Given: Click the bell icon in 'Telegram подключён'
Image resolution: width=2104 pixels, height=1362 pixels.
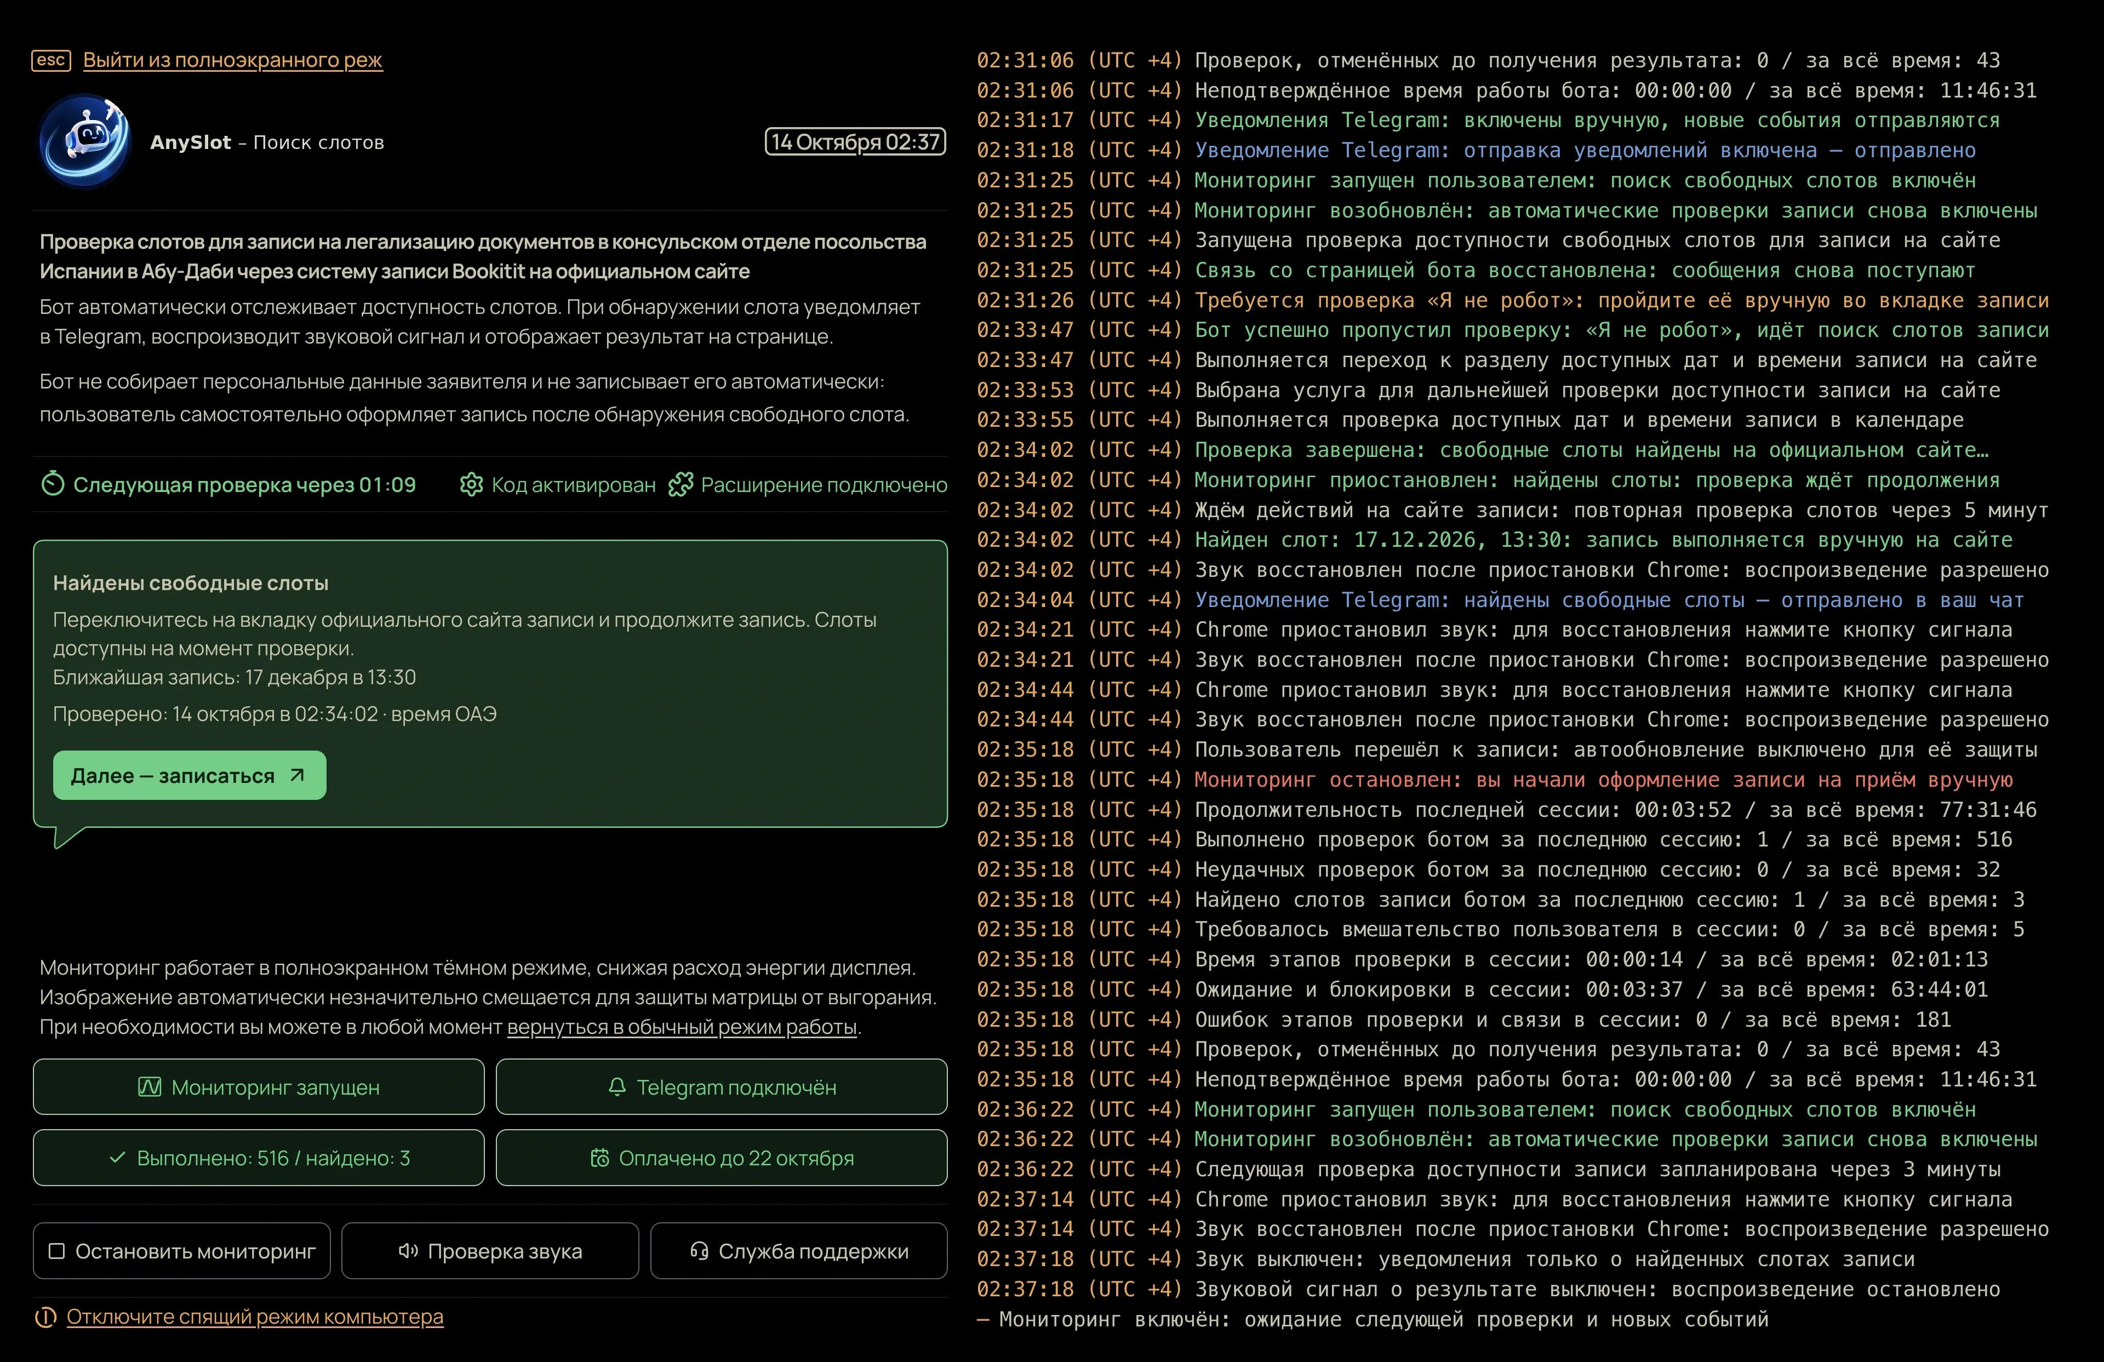Looking at the screenshot, I should (617, 1087).
